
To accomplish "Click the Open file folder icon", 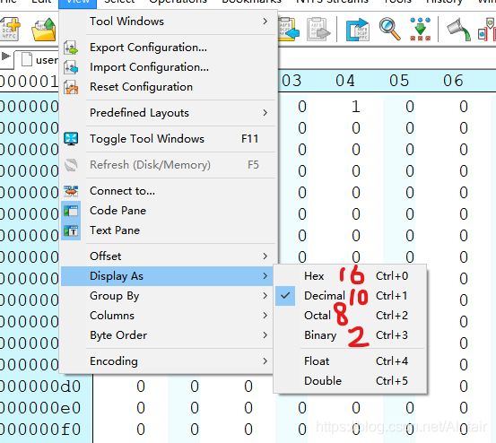I will pos(44,30).
